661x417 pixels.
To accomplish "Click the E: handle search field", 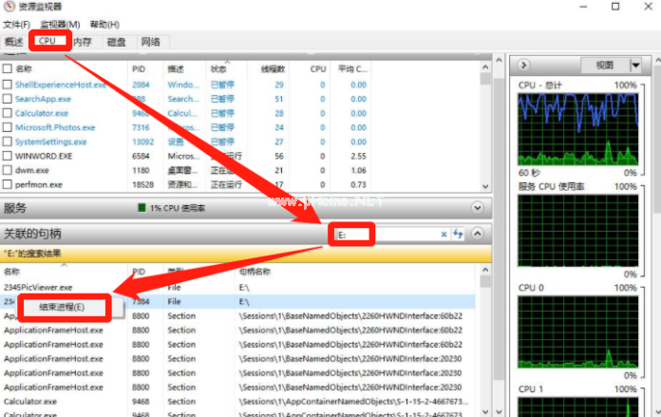I will tap(385, 234).
